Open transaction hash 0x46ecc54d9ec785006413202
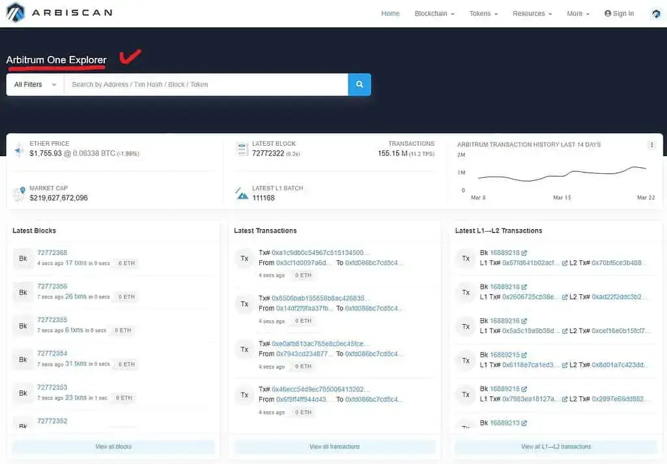The width and height of the screenshot is (667, 464). point(320,389)
